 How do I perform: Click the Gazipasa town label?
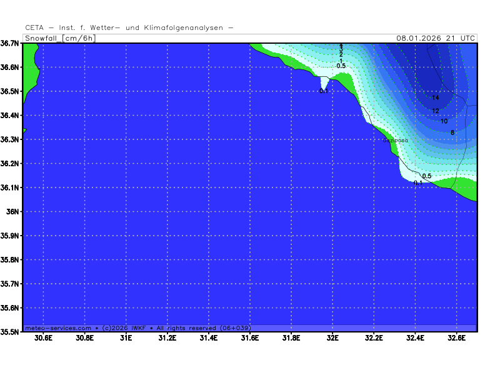(x=395, y=141)
